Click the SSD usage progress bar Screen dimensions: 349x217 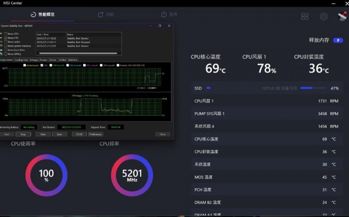coord(313,88)
